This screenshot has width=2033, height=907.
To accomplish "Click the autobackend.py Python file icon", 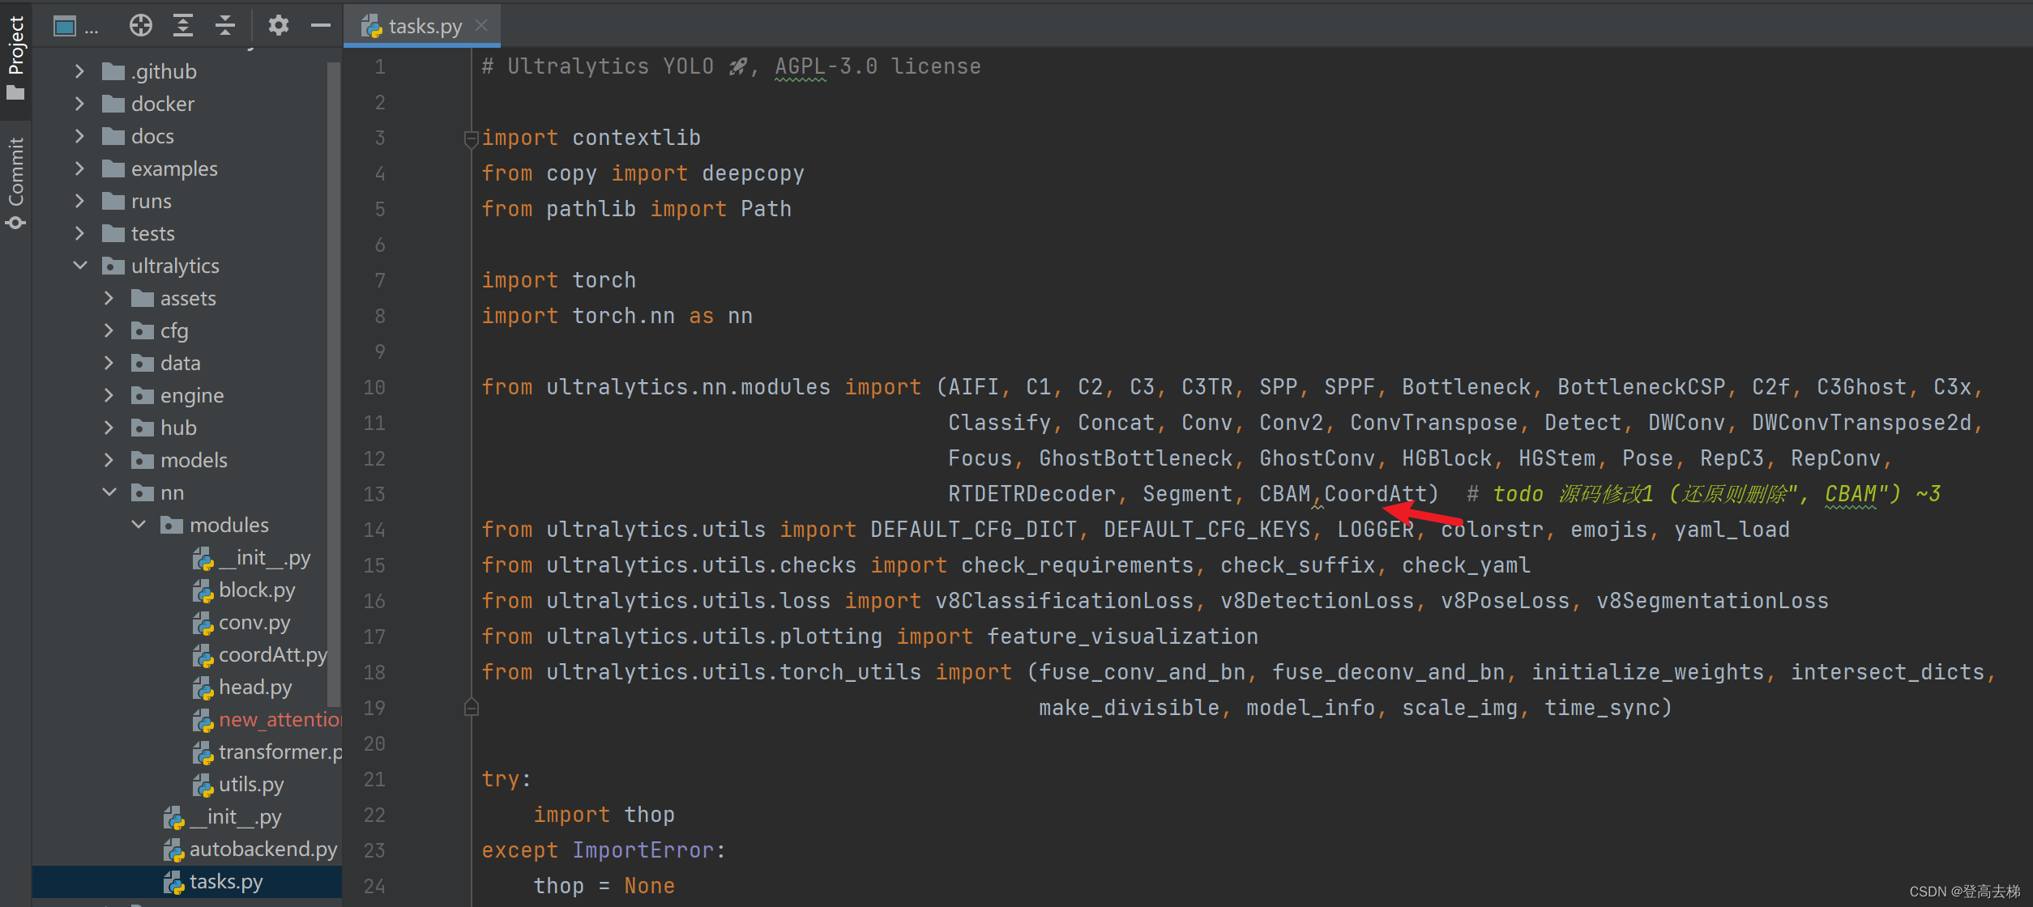I will point(173,850).
